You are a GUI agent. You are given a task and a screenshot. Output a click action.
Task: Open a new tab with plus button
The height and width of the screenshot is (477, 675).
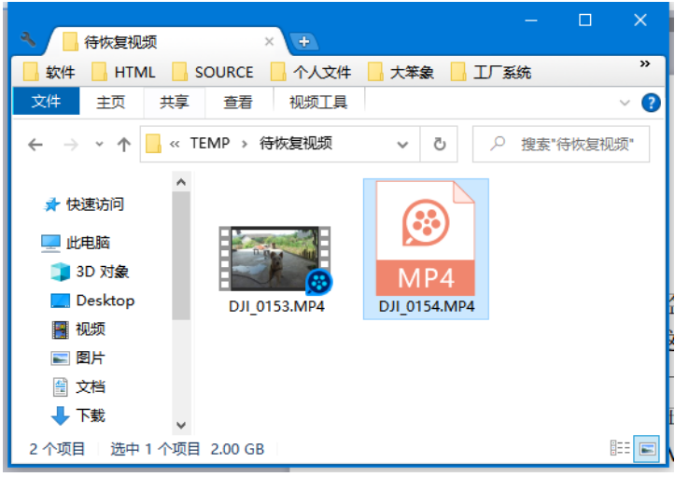tap(304, 42)
